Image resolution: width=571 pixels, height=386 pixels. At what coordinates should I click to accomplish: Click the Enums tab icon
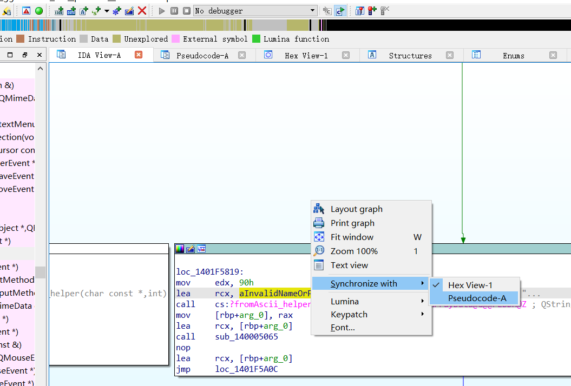pyautogui.click(x=476, y=55)
